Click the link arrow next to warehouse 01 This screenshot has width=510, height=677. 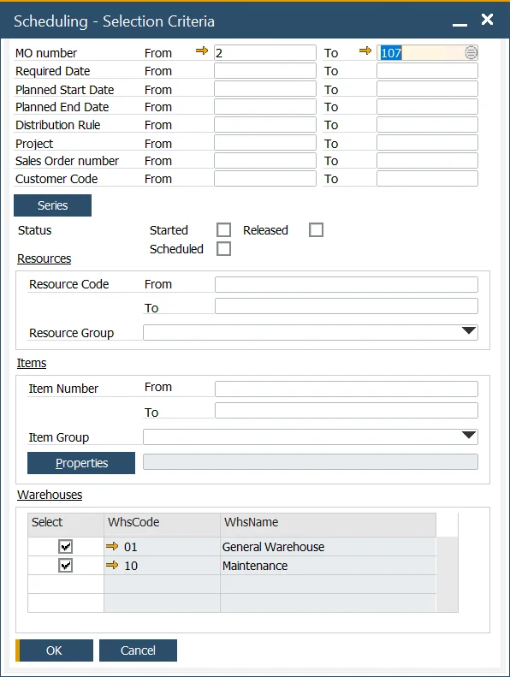[112, 546]
